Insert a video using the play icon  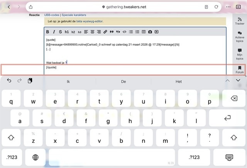point(156,32)
